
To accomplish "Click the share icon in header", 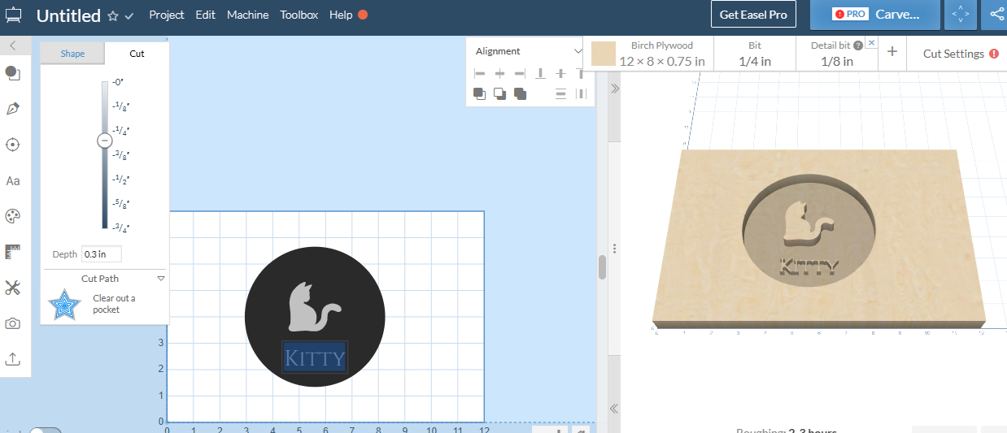I will [x=996, y=15].
